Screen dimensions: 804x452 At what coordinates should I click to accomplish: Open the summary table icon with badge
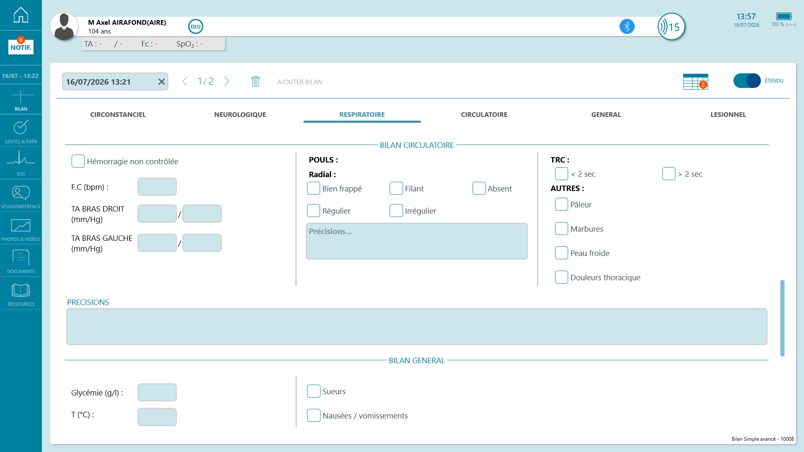tap(695, 82)
